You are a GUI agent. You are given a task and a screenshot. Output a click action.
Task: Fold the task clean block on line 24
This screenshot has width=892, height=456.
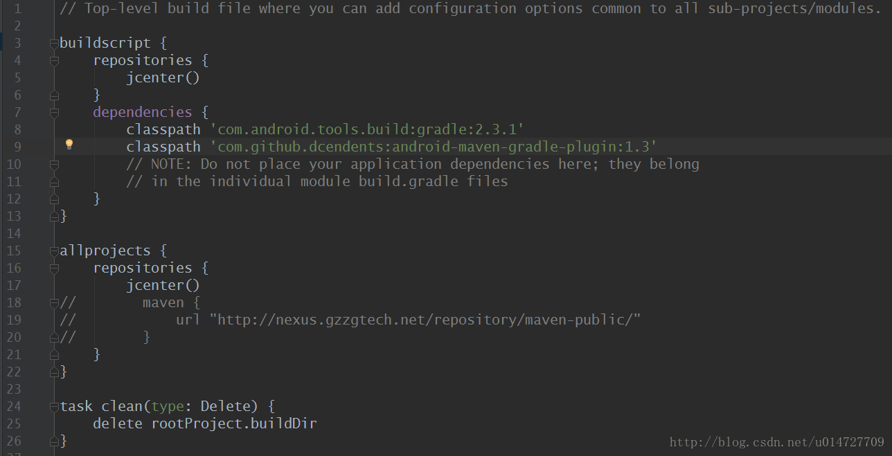(54, 407)
